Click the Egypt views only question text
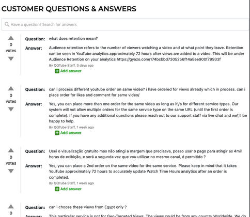Image resolution: width=250 pixels, height=217 pixels. [x=88, y=207]
